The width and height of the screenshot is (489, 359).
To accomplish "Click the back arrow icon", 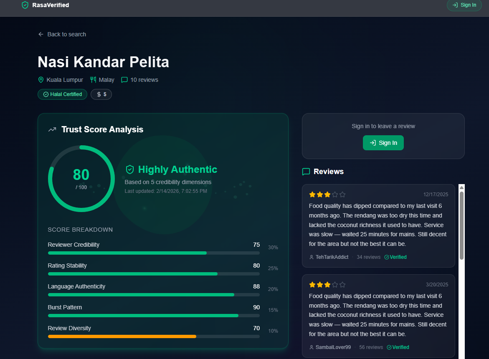I will pyautogui.click(x=41, y=34).
